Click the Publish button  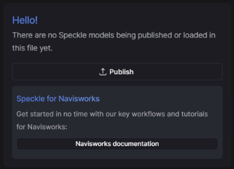click(117, 72)
